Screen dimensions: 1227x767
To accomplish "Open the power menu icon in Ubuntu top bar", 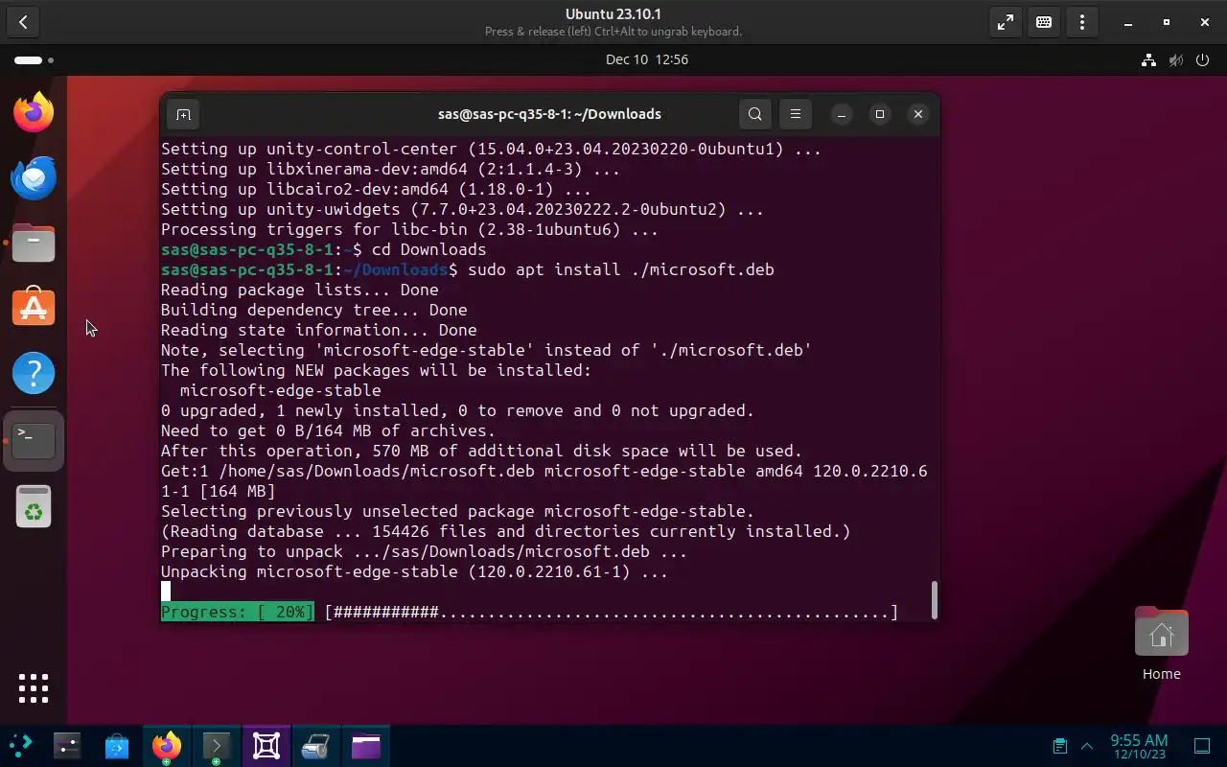I will (1203, 59).
